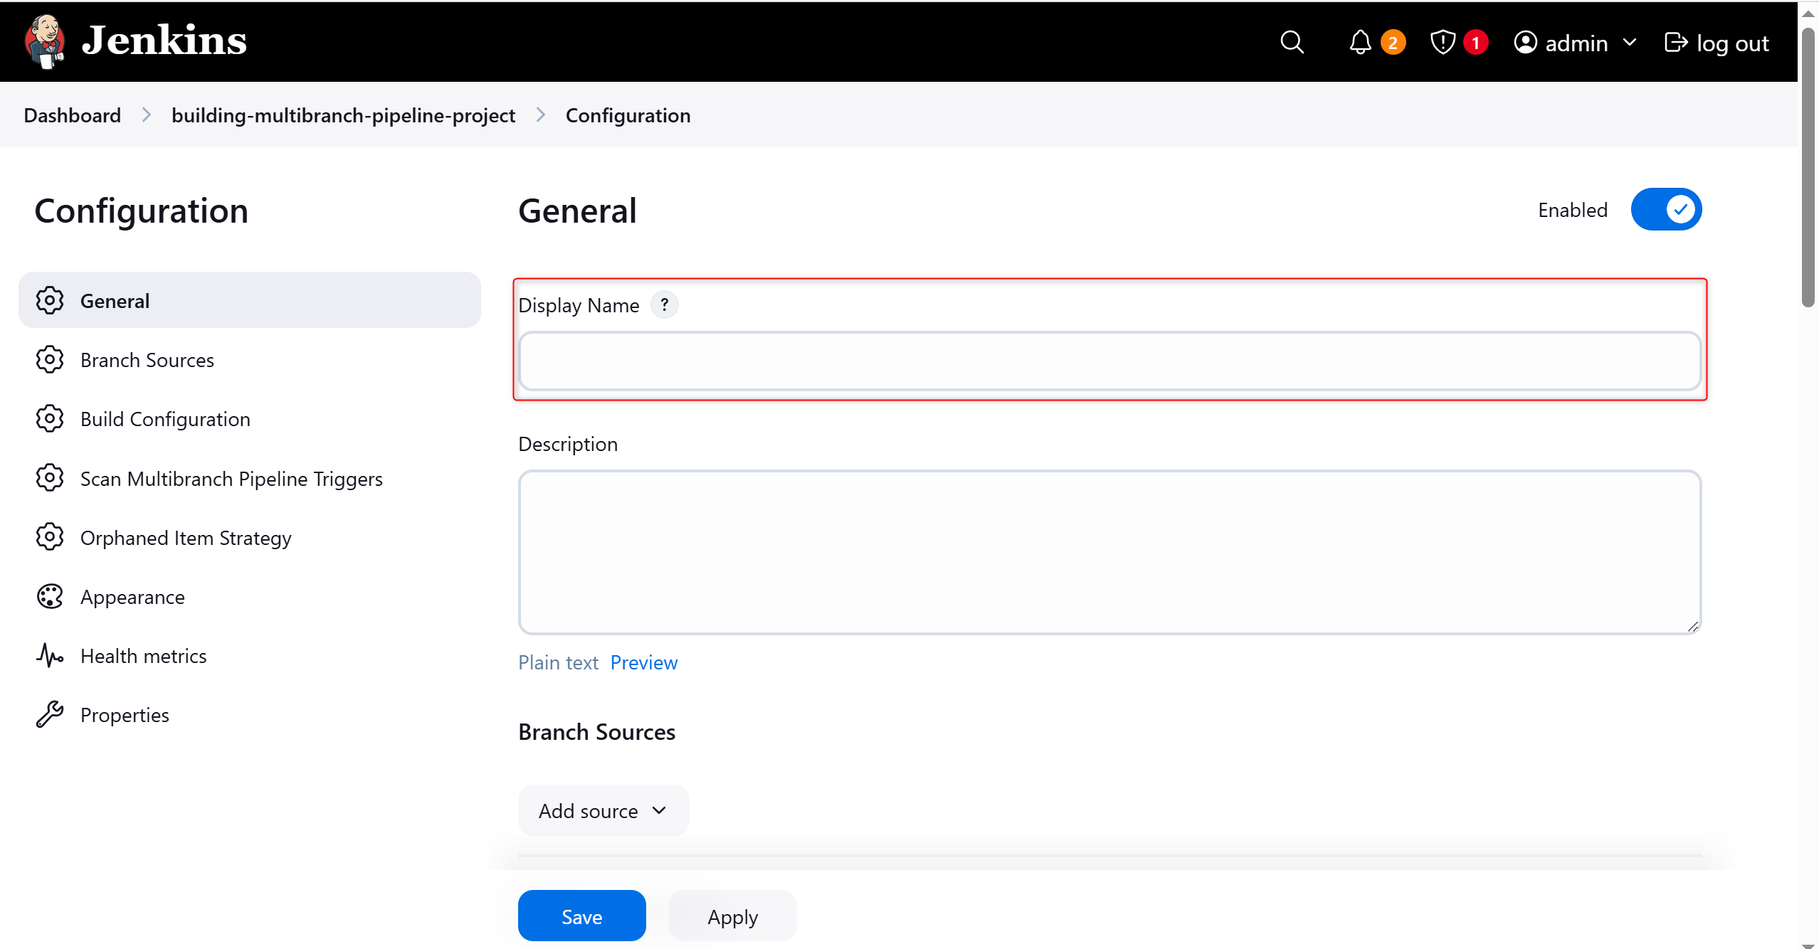Go to Branch Sources section
The height and width of the screenshot is (949, 1819).
pyautogui.click(x=250, y=360)
